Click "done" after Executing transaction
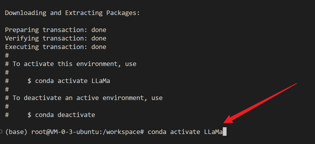The height and width of the screenshot is (144, 315). (x=99, y=47)
